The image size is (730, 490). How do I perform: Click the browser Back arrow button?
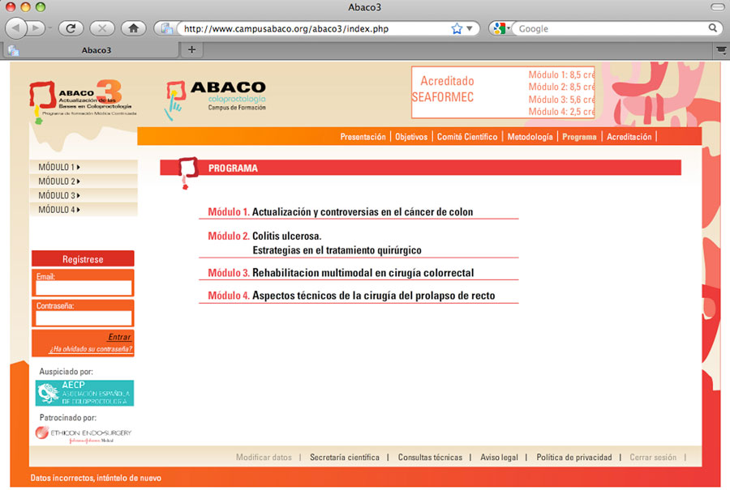click(16, 28)
